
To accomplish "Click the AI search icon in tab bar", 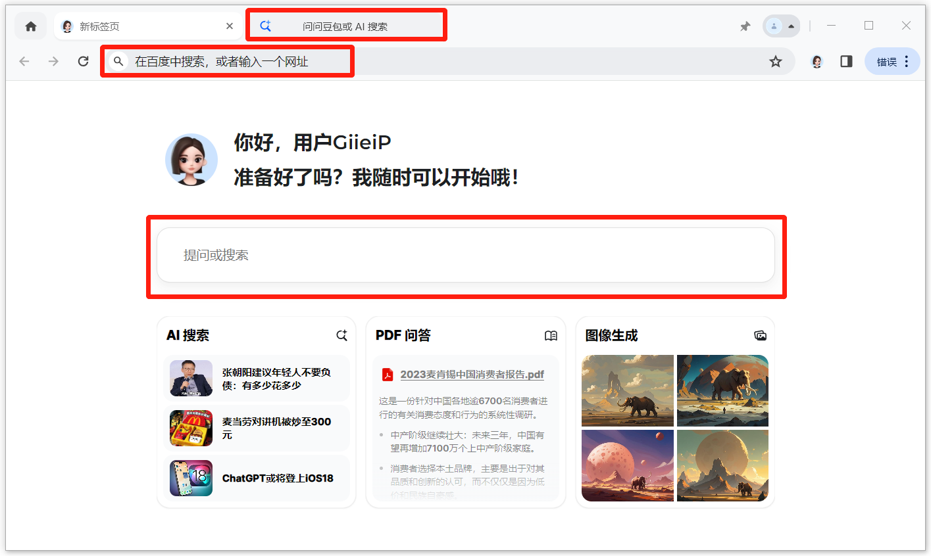I will coord(266,26).
